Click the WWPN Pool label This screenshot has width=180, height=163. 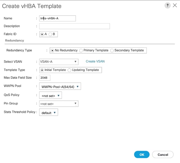coord(13,86)
